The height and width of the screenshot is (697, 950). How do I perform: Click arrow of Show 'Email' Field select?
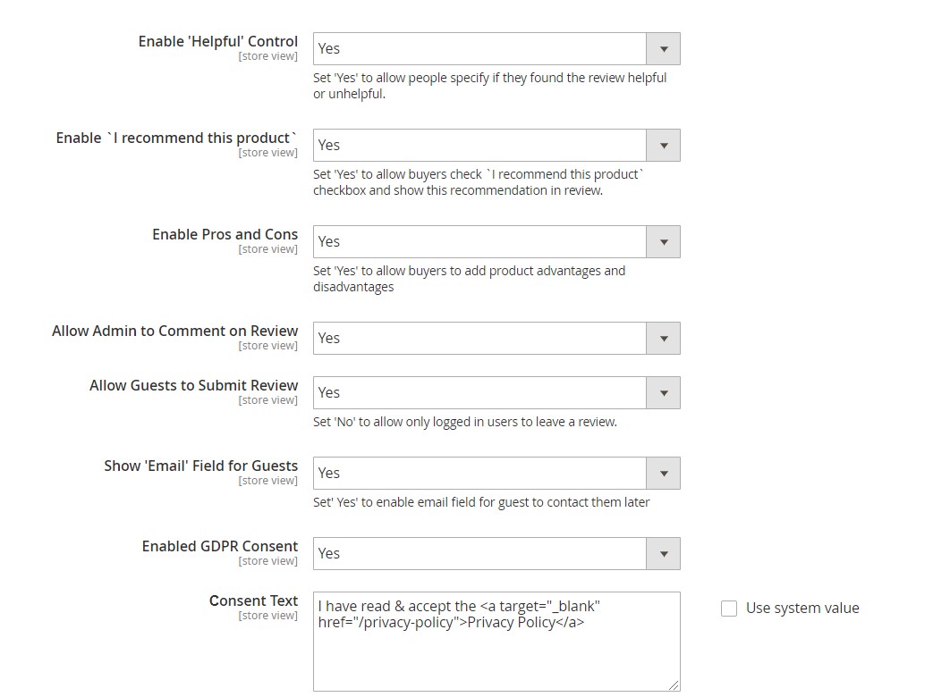point(664,473)
